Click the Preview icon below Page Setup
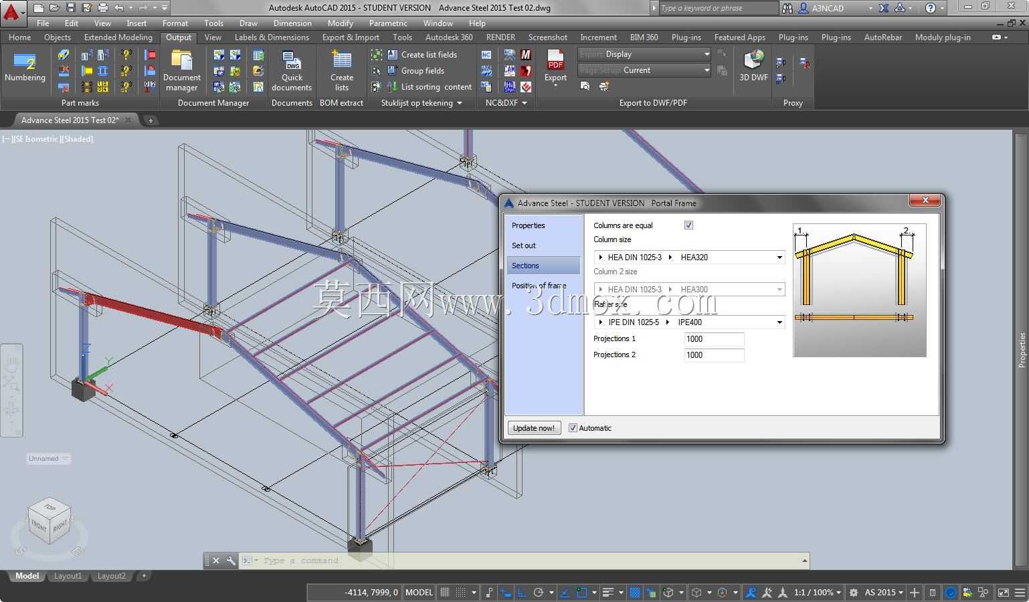The image size is (1029, 602). (x=585, y=86)
